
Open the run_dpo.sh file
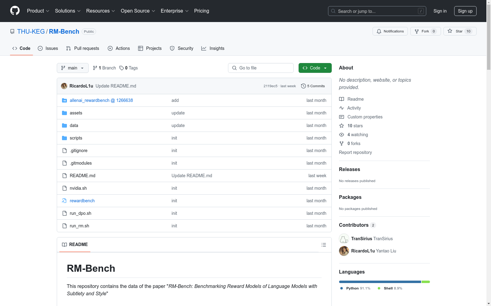pos(80,213)
